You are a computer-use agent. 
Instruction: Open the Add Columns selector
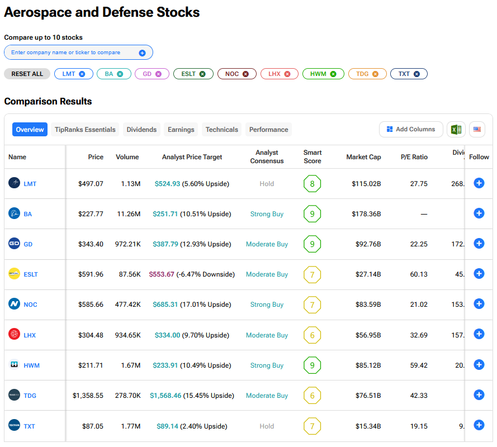411,130
